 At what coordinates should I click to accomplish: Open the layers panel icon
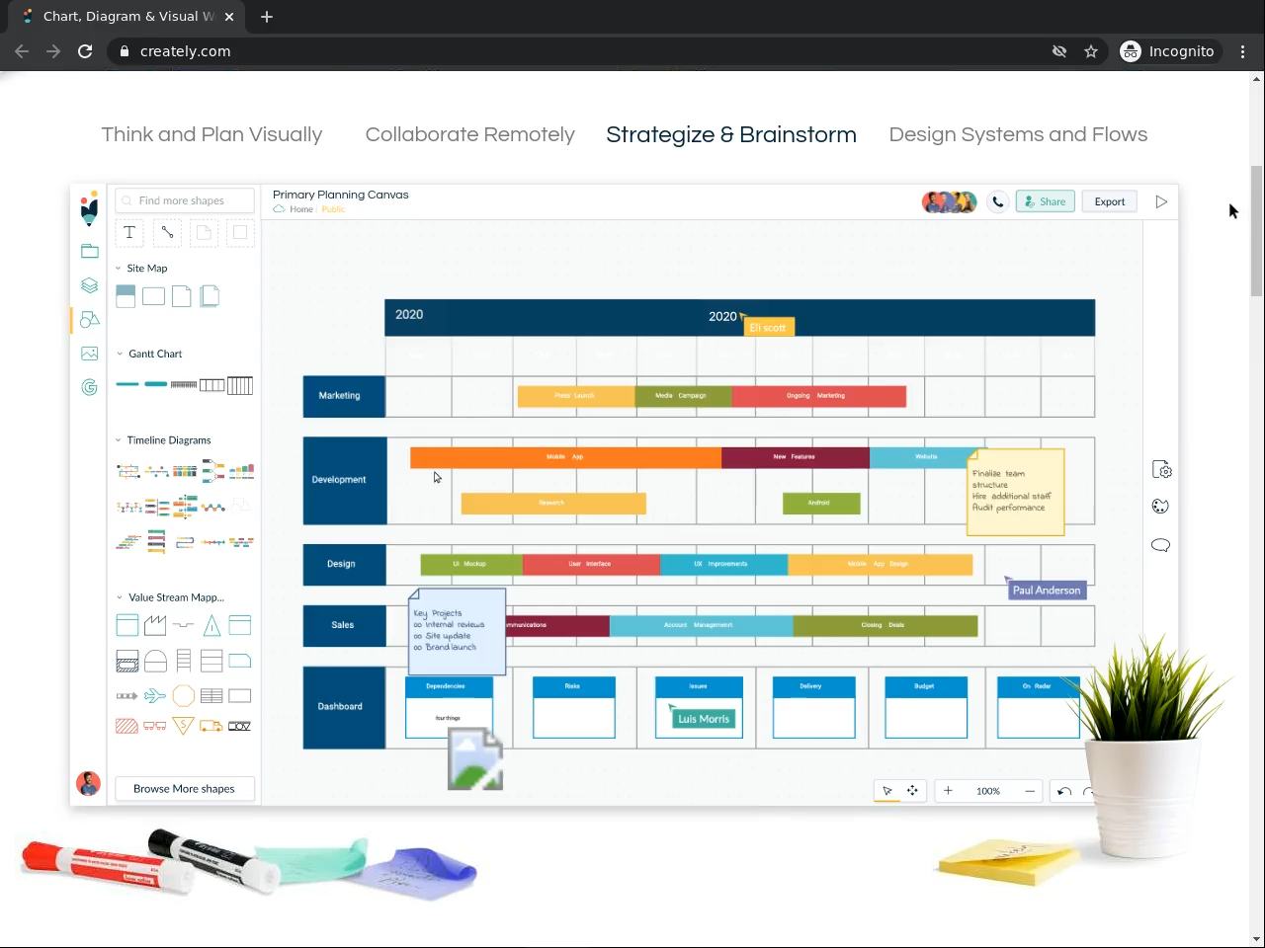[x=89, y=285]
